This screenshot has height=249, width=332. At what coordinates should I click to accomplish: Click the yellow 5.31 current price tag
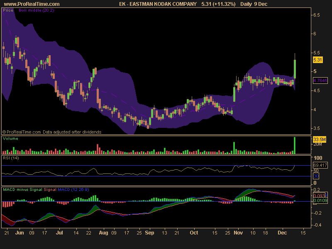(x=317, y=60)
